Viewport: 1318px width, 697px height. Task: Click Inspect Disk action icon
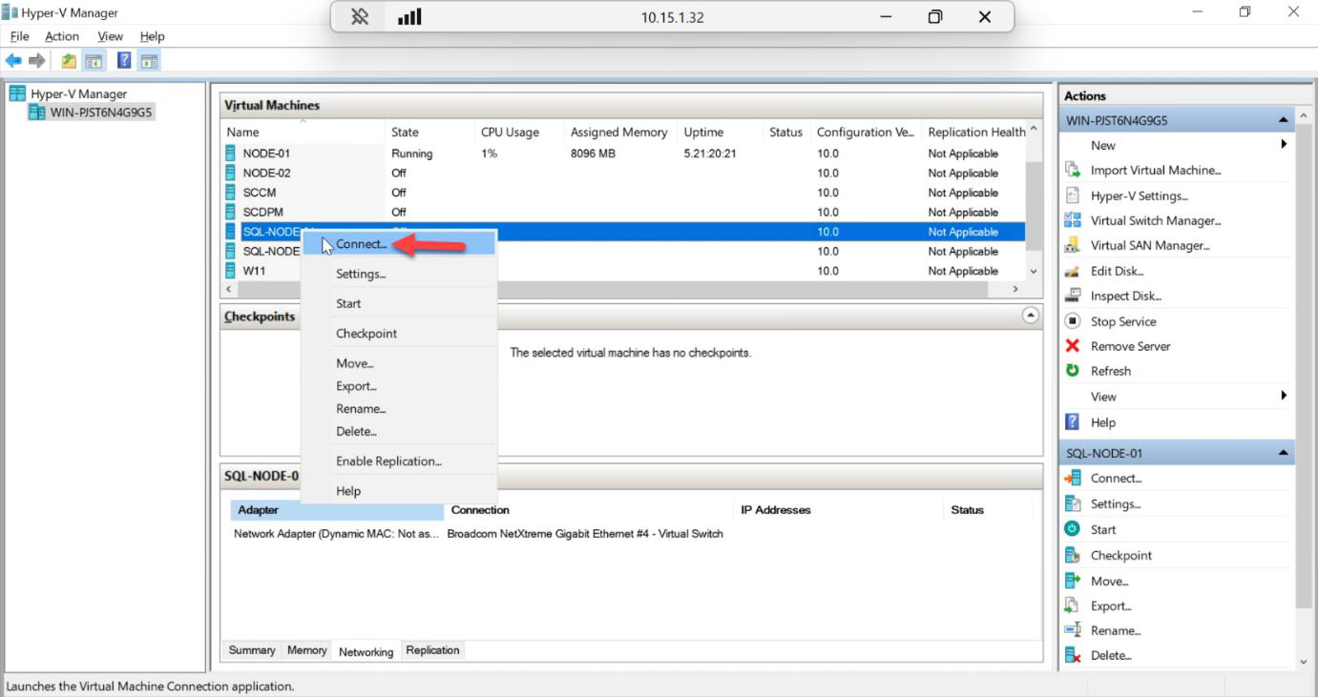point(1073,296)
